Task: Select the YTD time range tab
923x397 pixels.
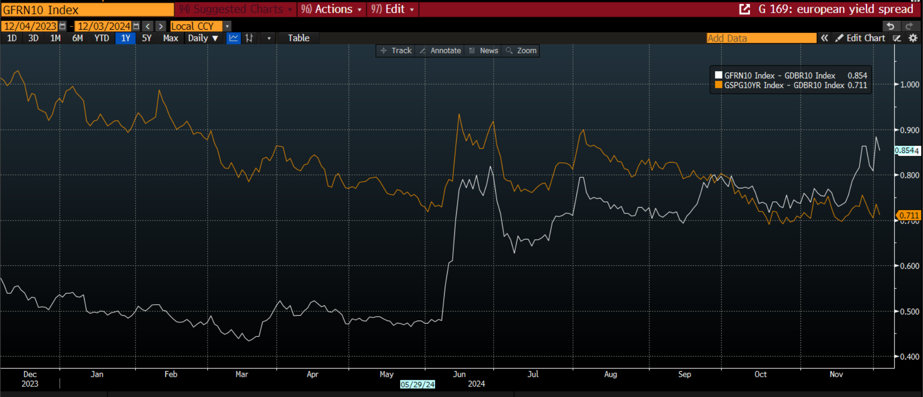Action: [x=101, y=38]
